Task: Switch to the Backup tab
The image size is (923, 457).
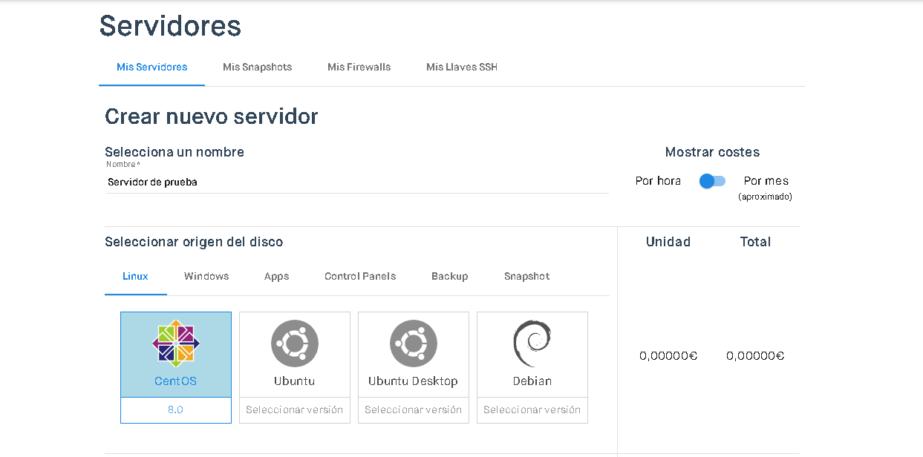Action: tap(450, 276)
